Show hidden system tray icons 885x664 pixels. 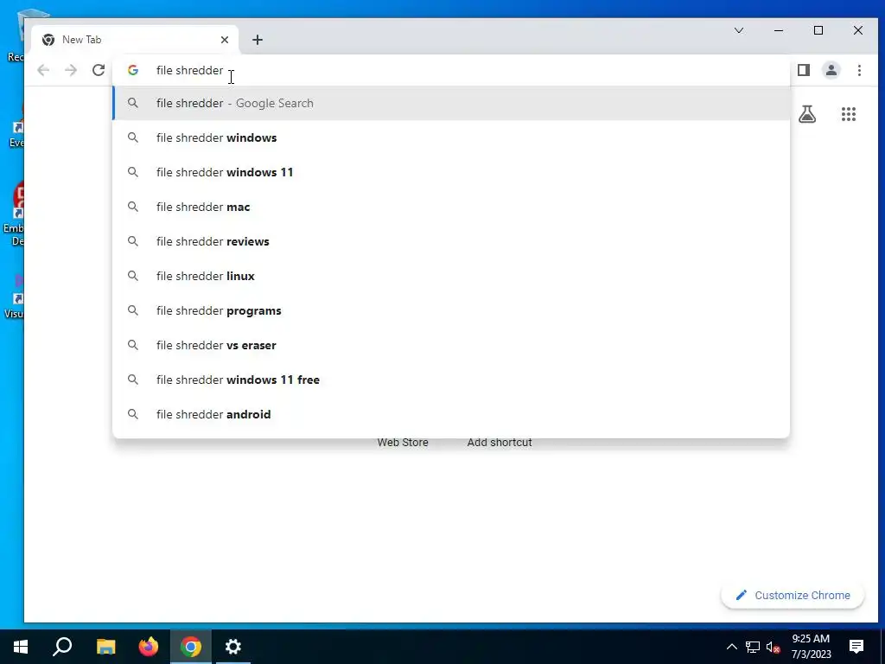[731, 647]
